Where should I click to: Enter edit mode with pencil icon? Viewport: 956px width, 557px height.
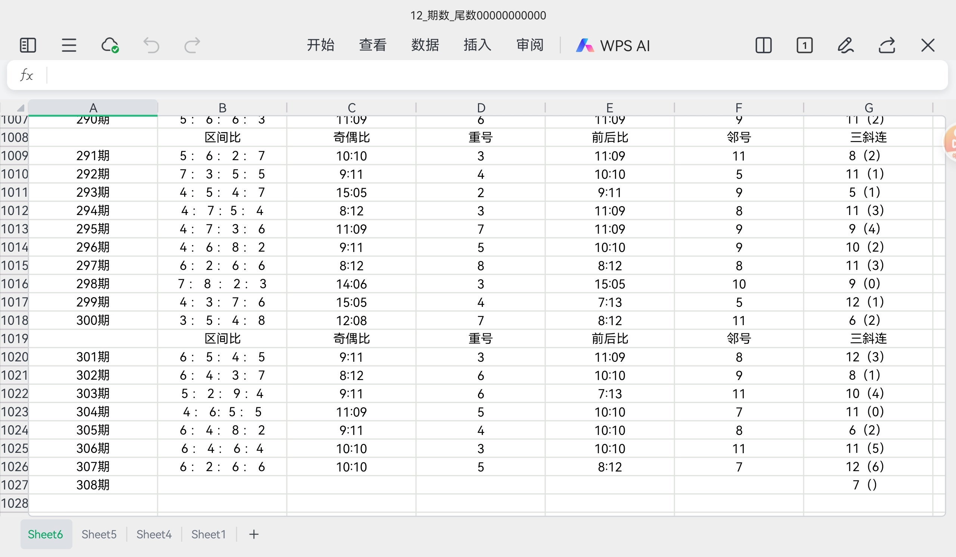(845, 46)
